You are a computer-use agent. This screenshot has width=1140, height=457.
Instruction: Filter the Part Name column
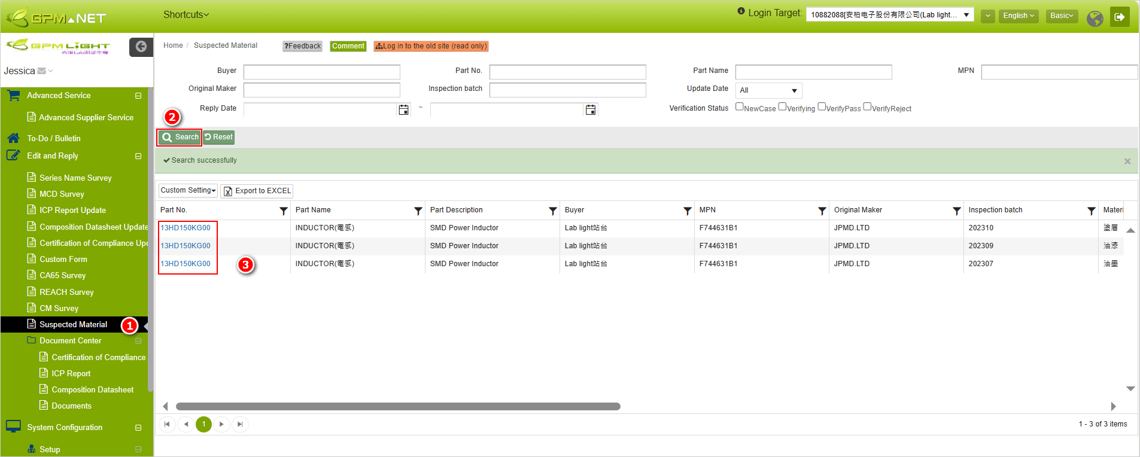click(418, 211)
